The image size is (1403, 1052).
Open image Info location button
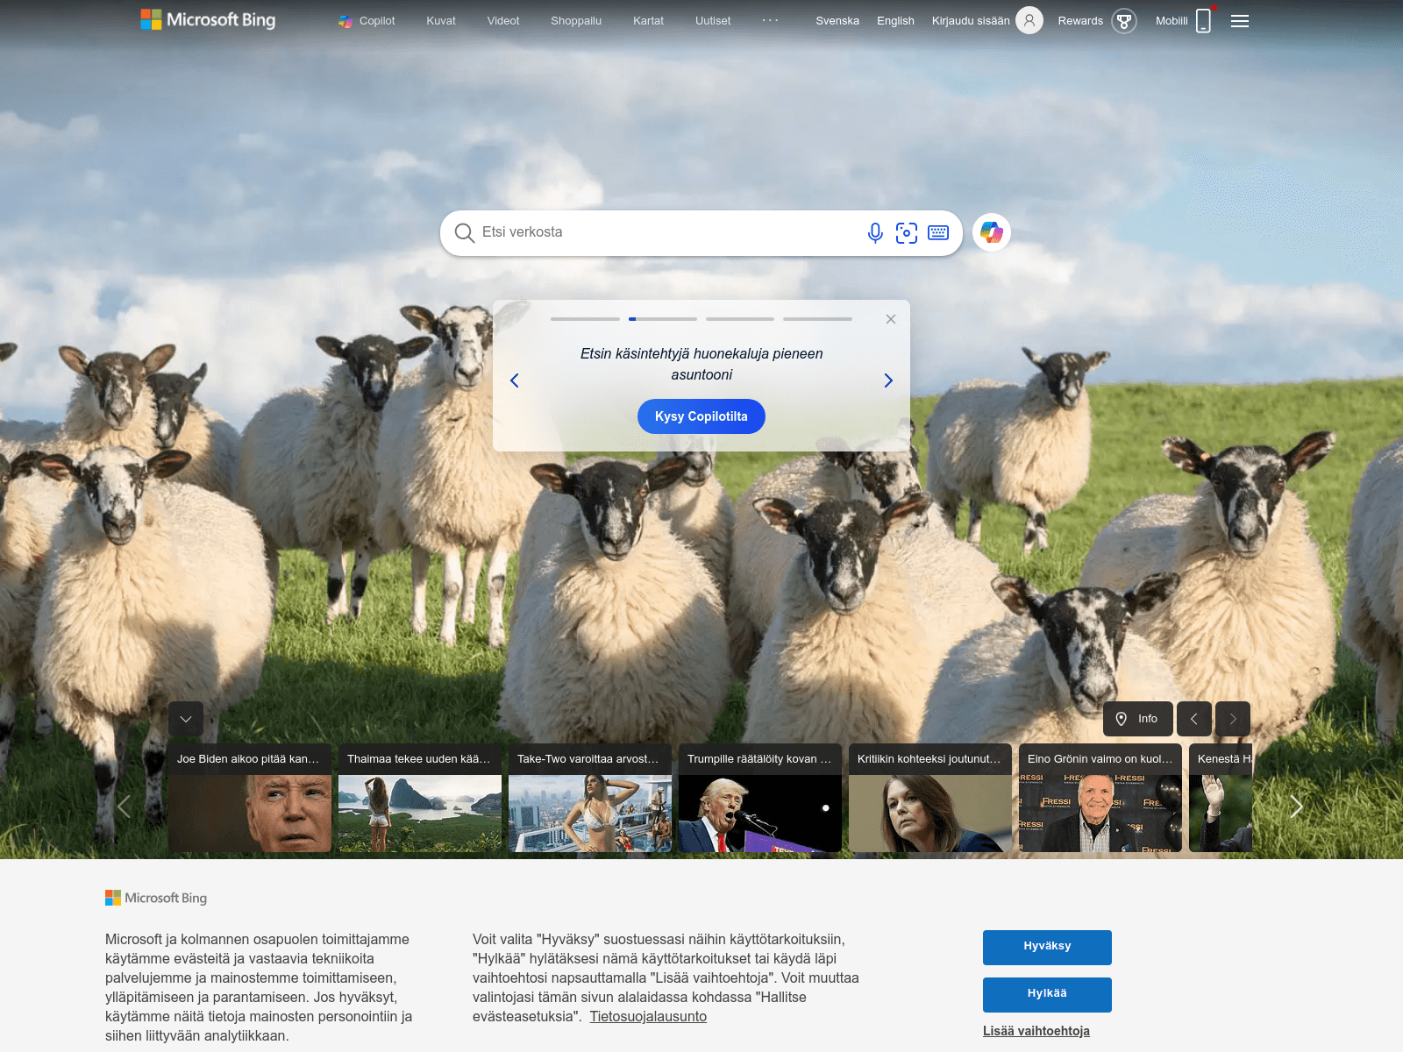coord(1136,719)
